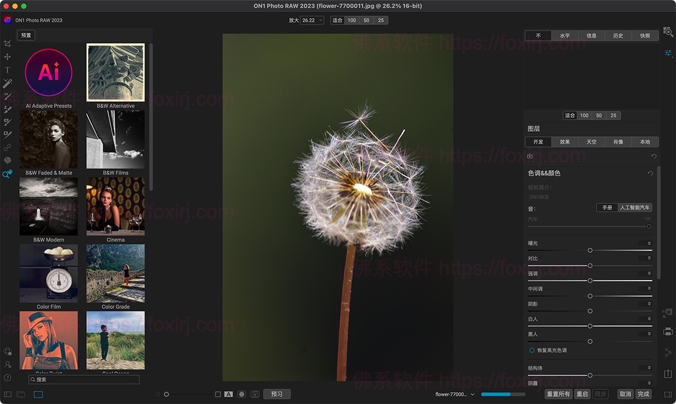Screen dimensions: 676x404
Task: Toggle the circular mask view button
Action: 242,394
